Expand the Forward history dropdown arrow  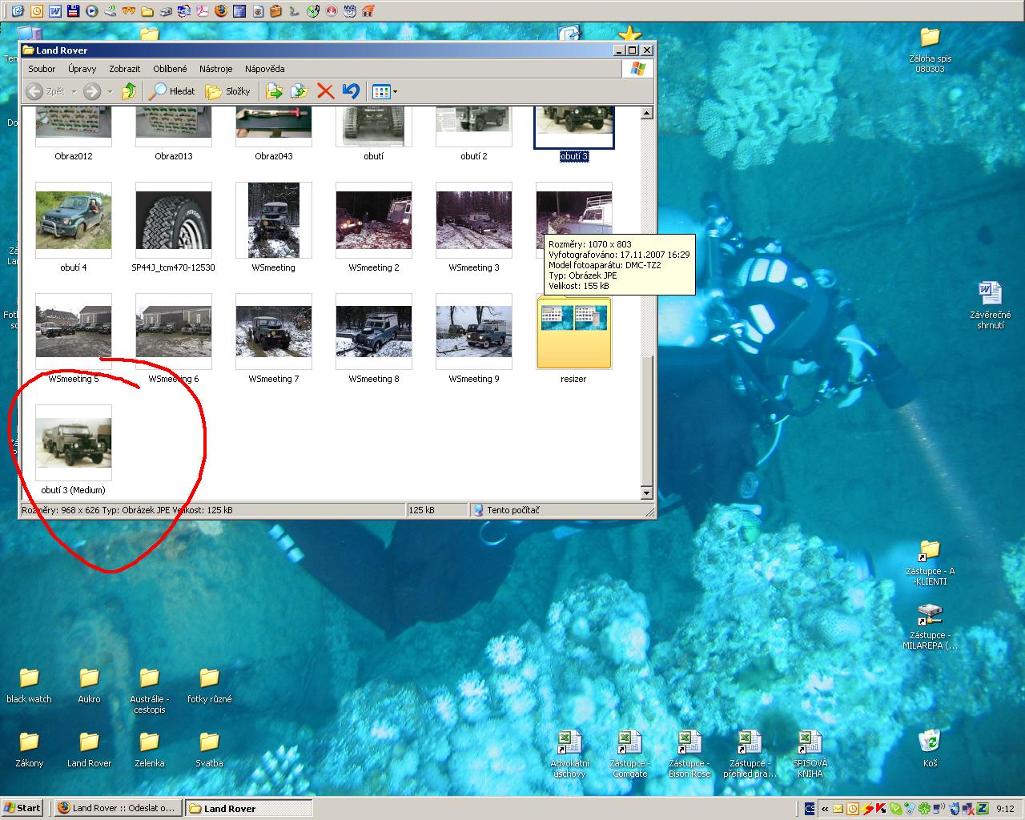[x=110, y=92]
